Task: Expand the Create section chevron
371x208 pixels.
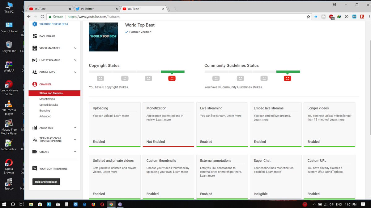Action: coord(75,152)
